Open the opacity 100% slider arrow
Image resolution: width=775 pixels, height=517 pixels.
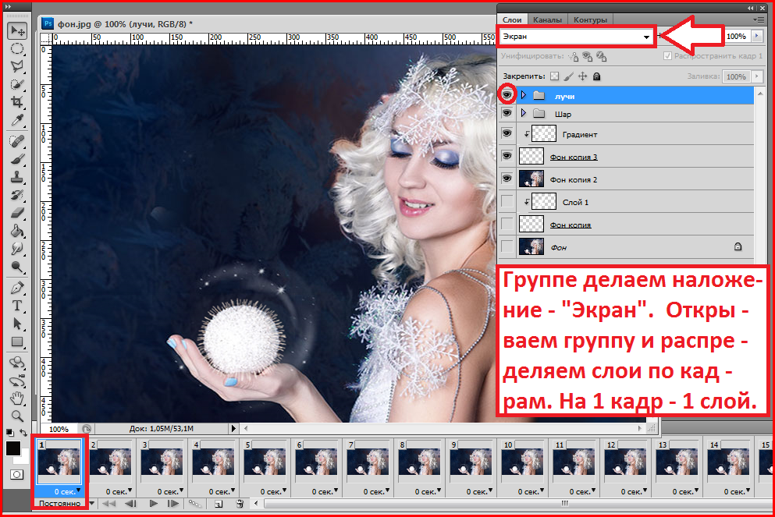tap(757, 36)
